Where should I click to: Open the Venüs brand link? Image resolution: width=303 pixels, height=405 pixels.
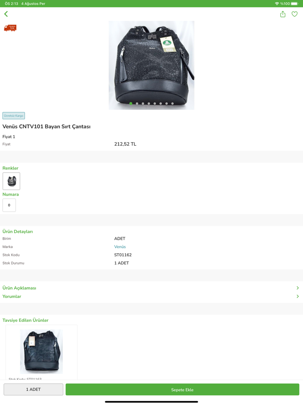pos(120,247)
